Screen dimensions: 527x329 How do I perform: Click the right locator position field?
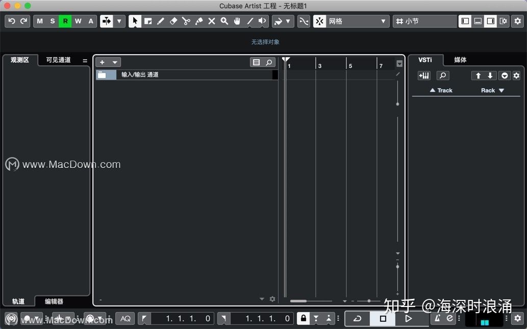(x=262, y=318)
